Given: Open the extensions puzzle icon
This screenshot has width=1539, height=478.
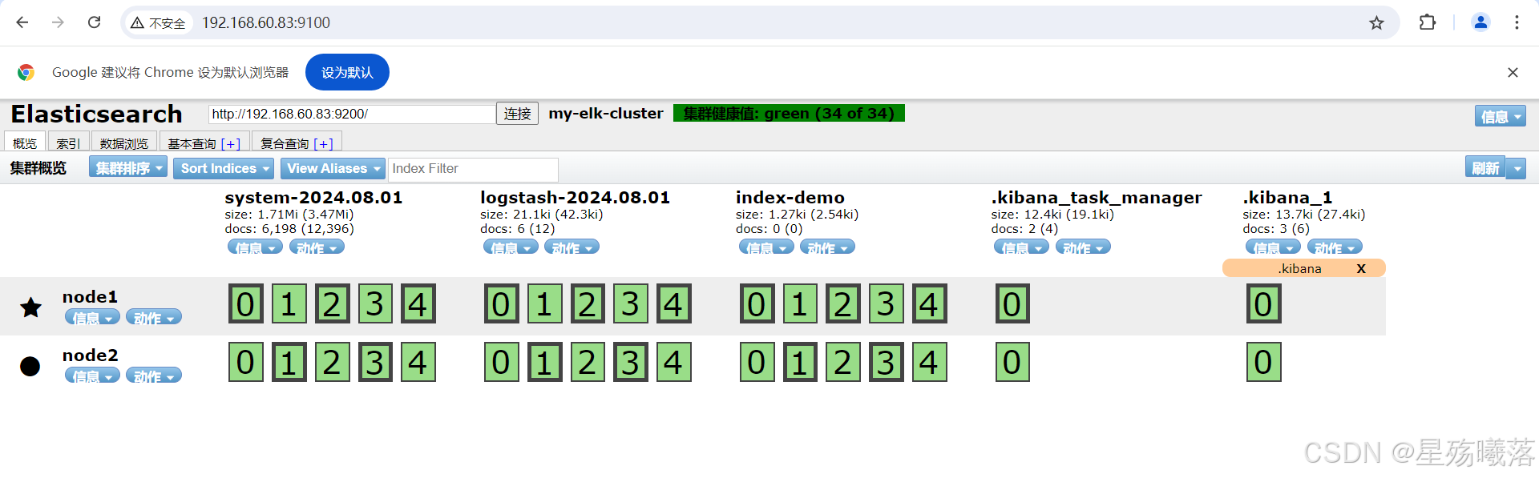Looking at the screenshot, I should (1427, 22).
